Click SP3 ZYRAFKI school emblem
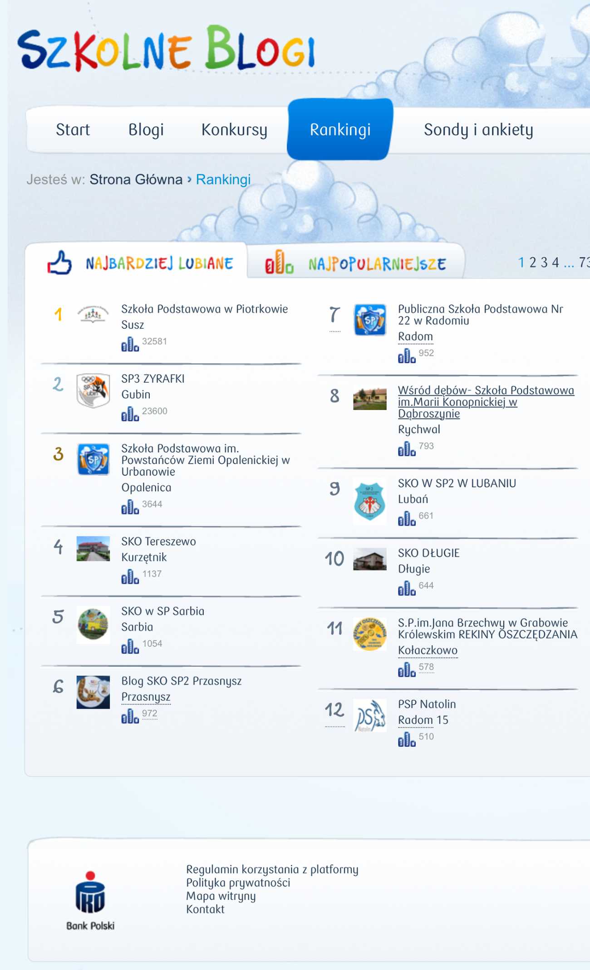The height and width of the screenshot is (970, 590). coord(93,390)
